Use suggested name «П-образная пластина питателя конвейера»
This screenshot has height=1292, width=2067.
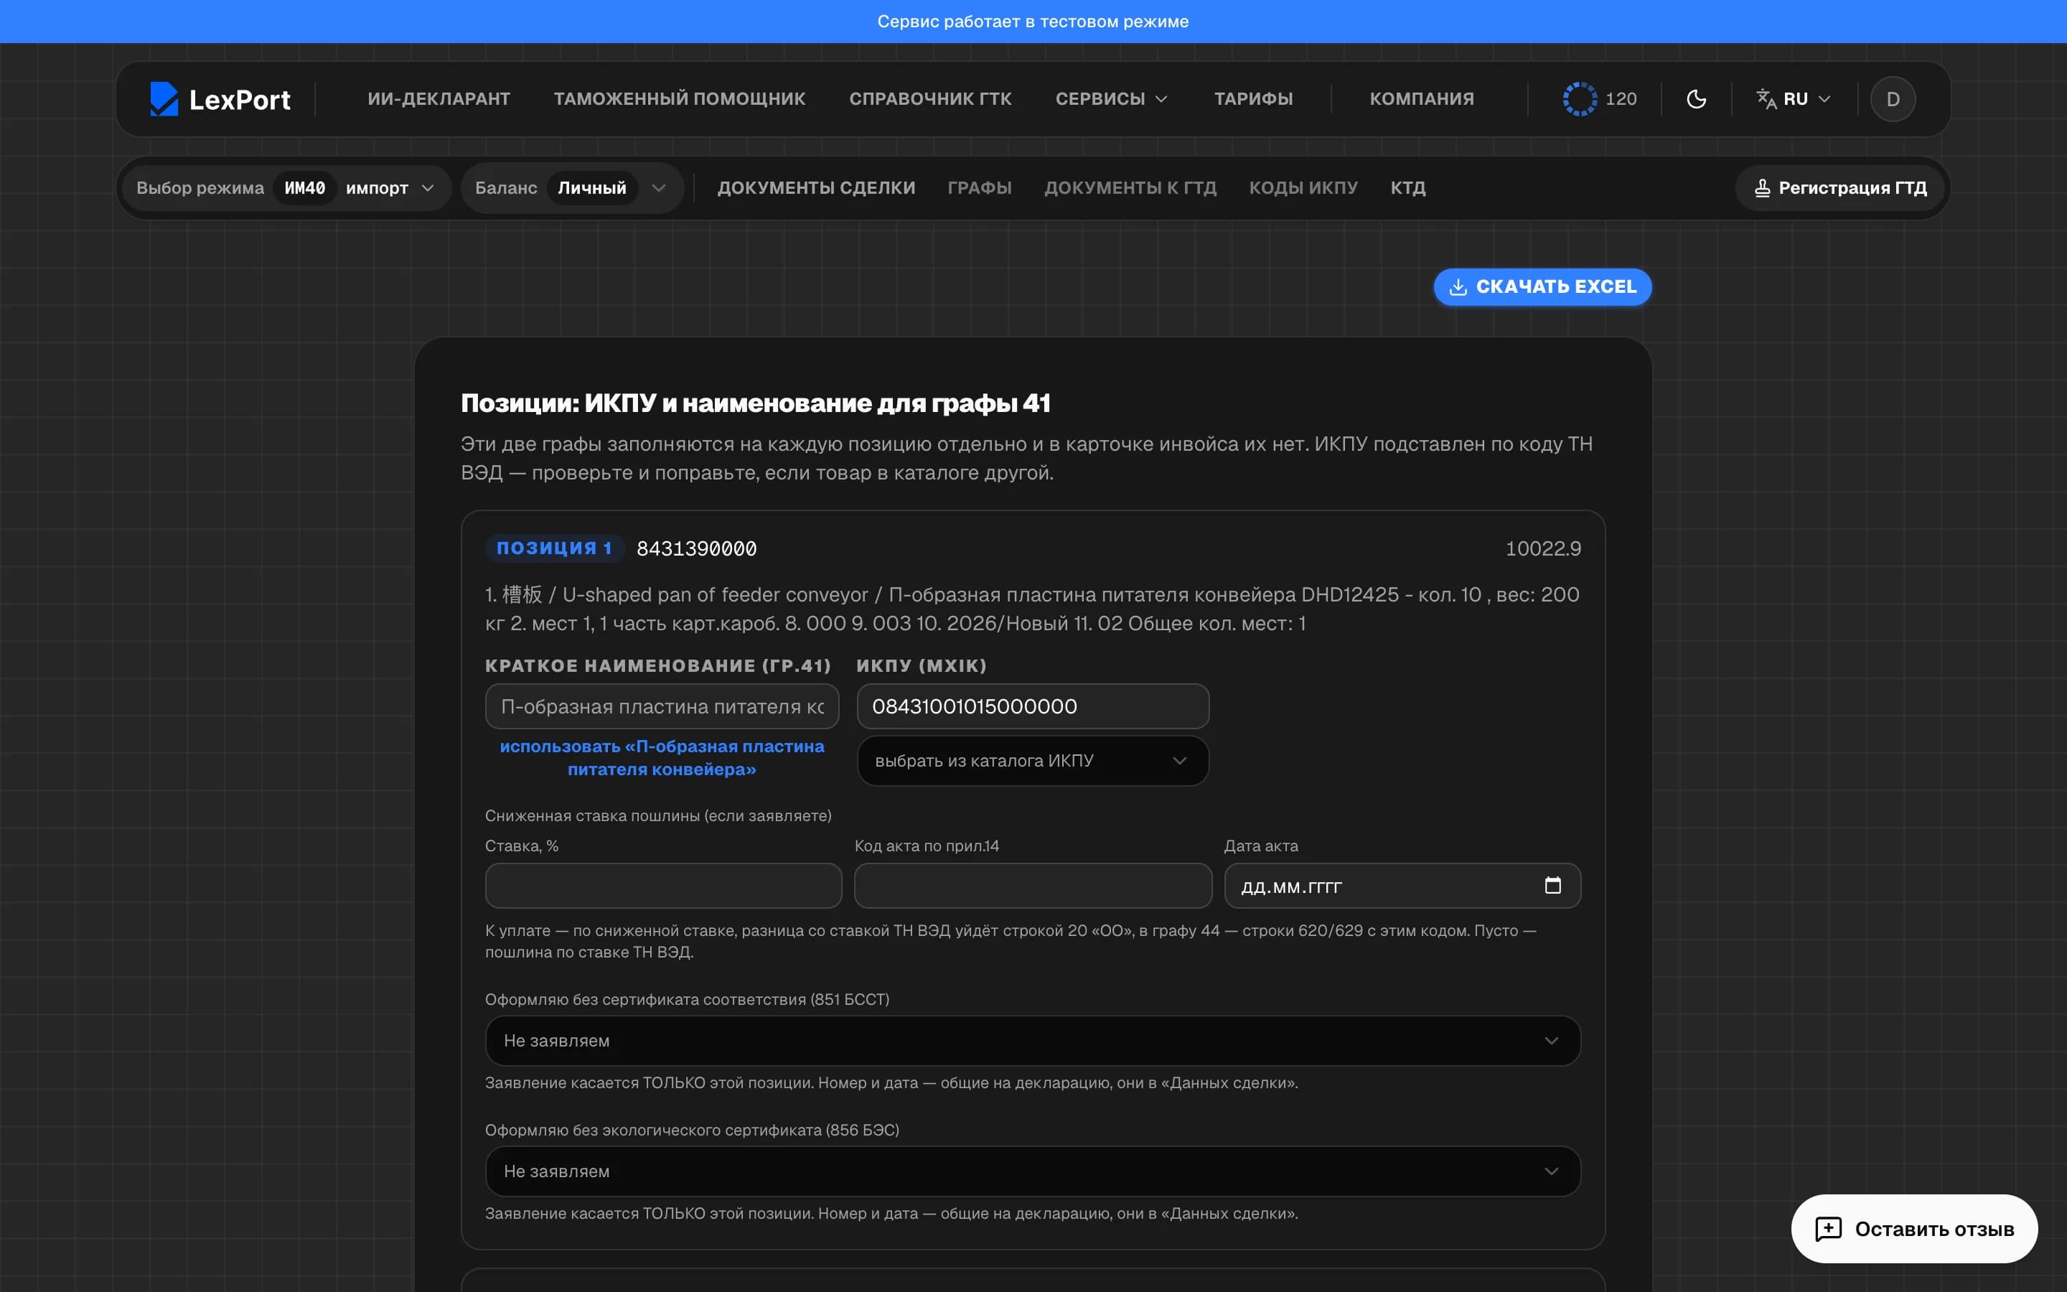662,758
